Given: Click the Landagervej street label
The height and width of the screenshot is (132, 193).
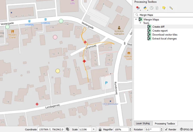Looking at the screenshot, I should click(x=53, y=106).
